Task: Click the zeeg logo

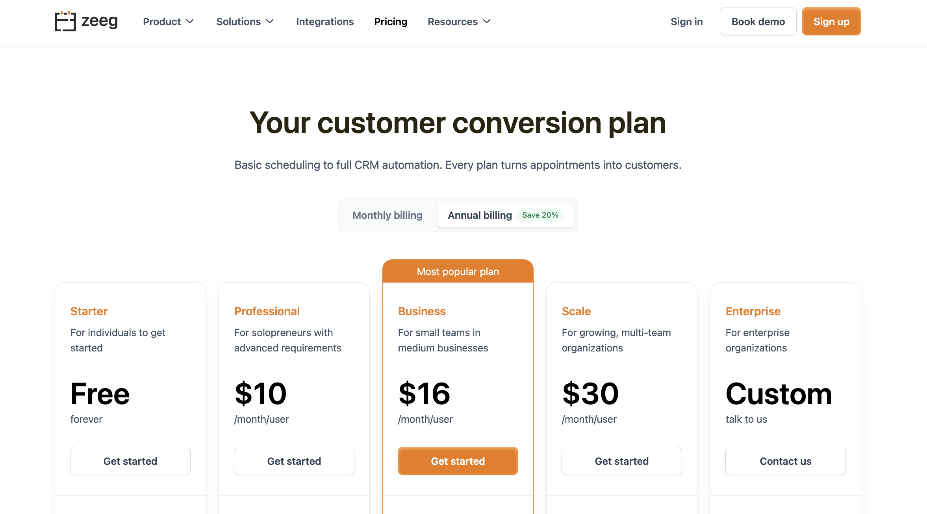Action: pos(86,21)
